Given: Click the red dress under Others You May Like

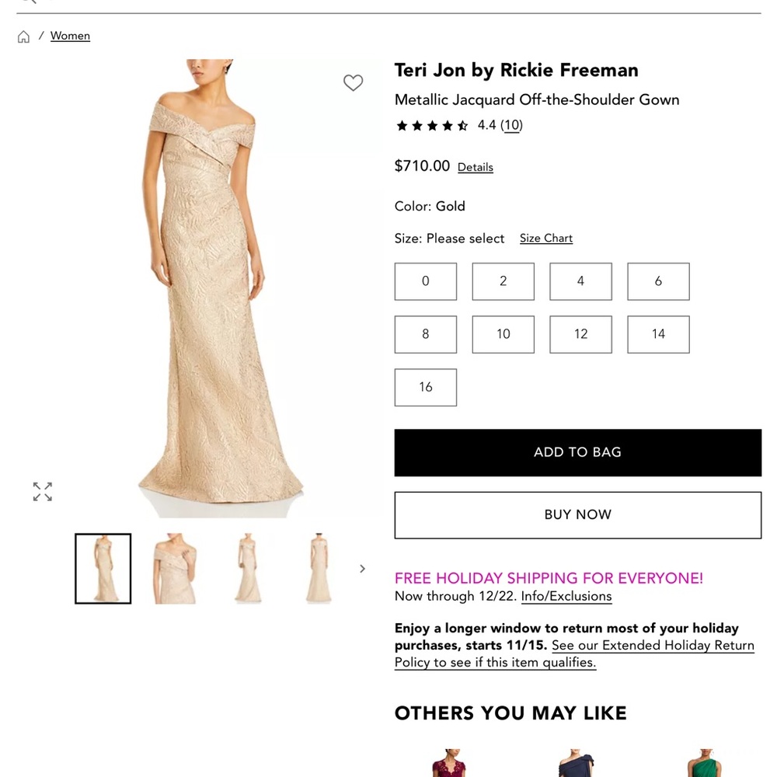Looking at the screenshot, I should [x=451, y=765].
